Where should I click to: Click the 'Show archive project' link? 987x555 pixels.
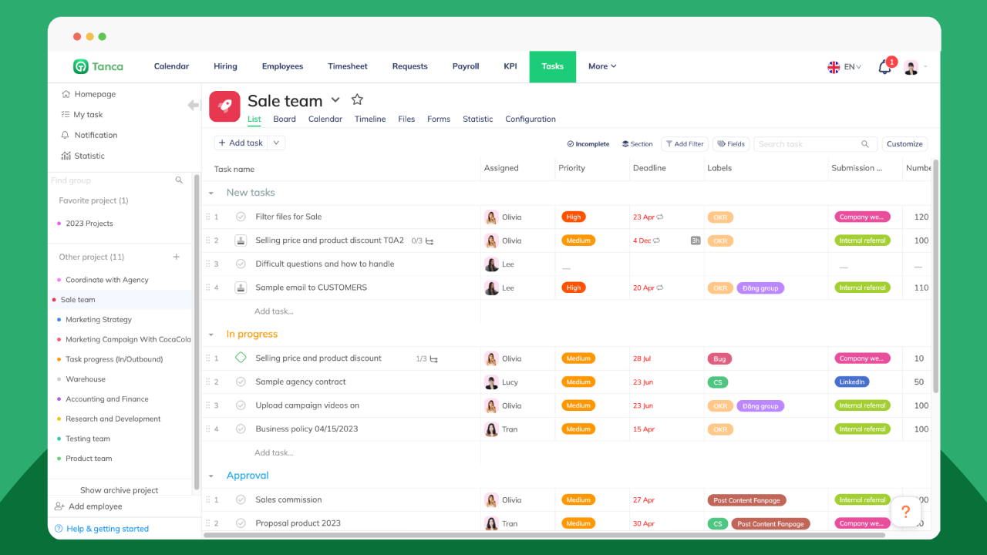tap(120, 489)
